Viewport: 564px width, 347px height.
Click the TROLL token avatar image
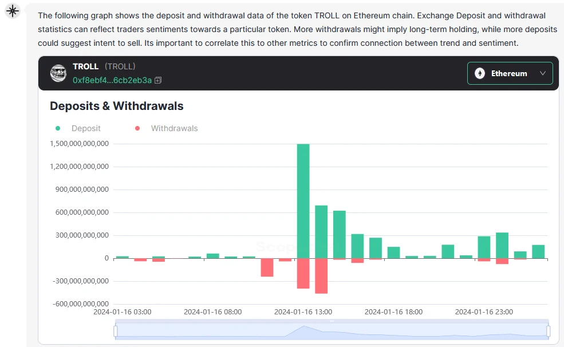tap(58, 73)
